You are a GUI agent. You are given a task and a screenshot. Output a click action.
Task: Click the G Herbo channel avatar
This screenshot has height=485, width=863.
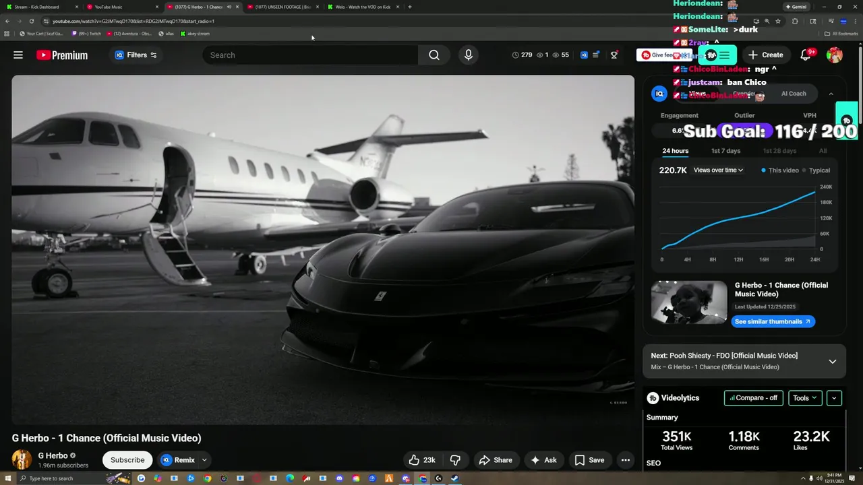pos(22,460)
